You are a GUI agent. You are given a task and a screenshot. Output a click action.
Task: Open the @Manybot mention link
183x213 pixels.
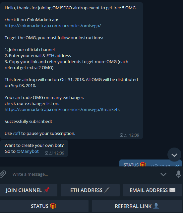[x=28, y=151]
